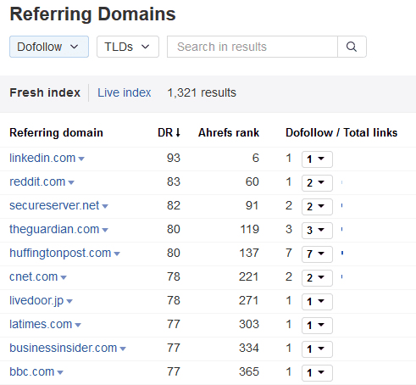Click the magnifying glass search icon

352,47
